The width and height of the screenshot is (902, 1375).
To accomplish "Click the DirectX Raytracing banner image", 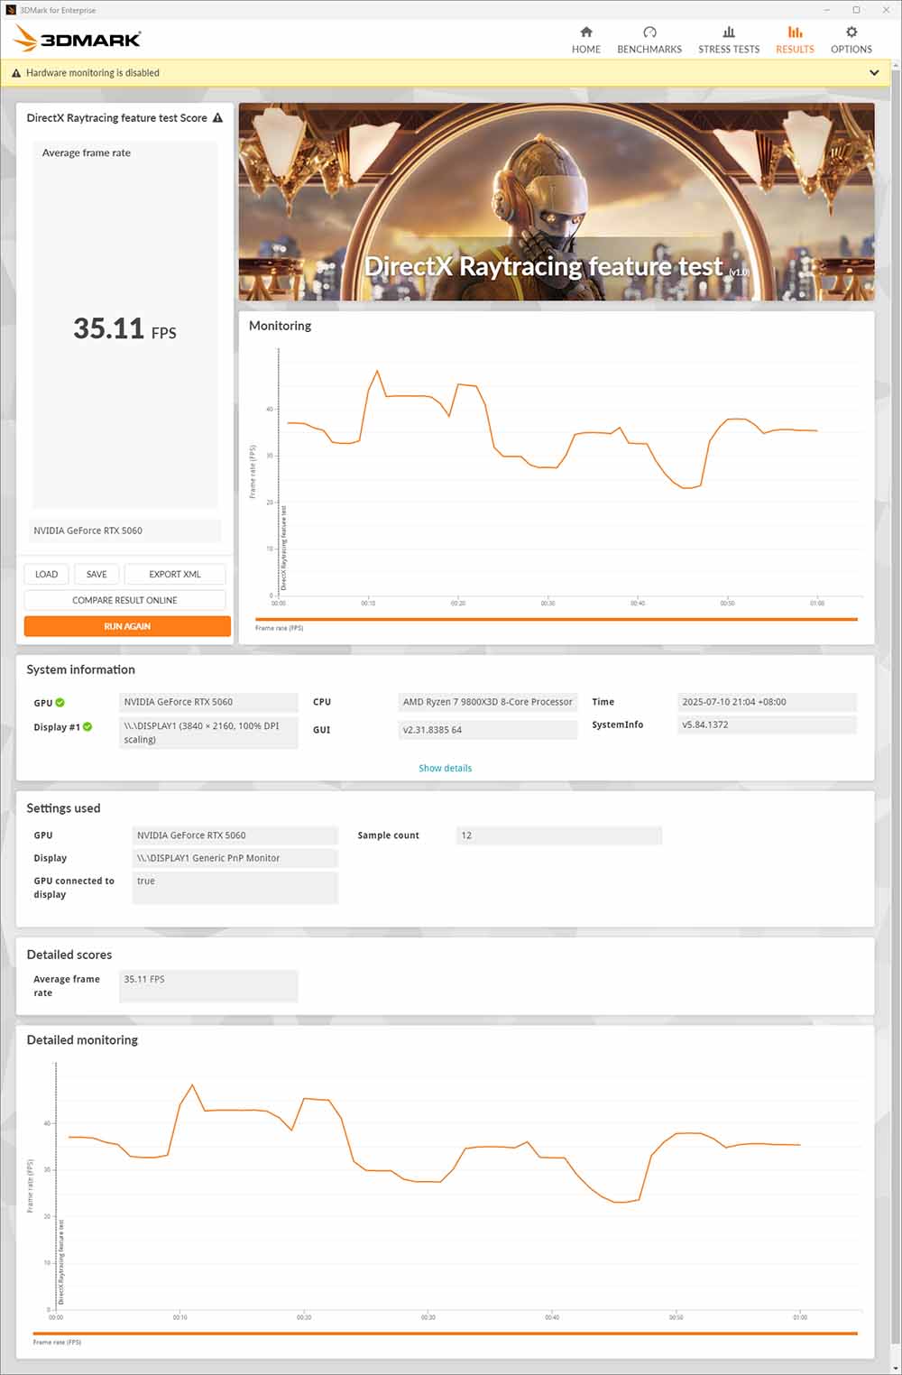I will click(556, 202).
